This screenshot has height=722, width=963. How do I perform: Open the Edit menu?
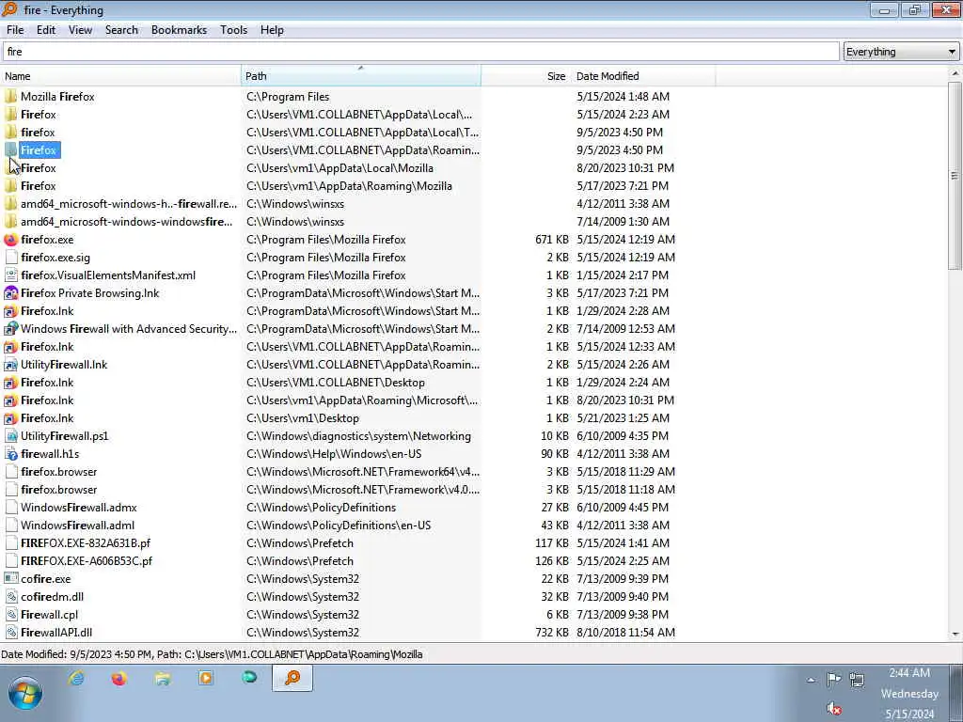coord(46,30)
